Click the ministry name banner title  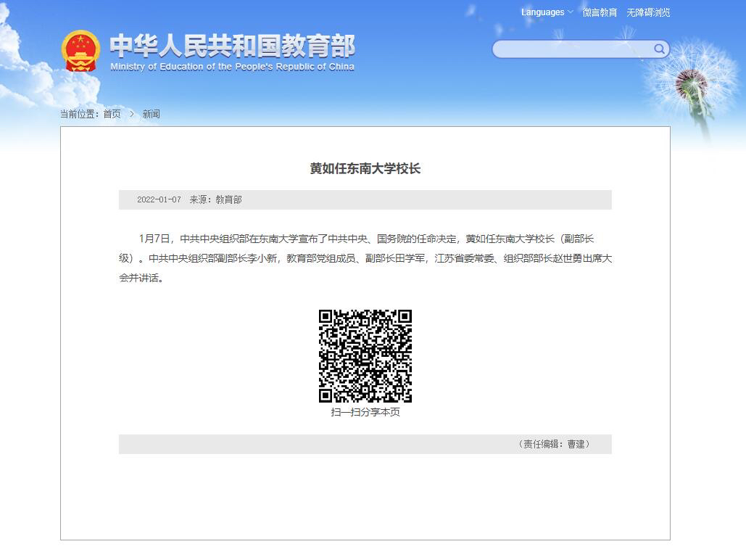coord(232,46)
